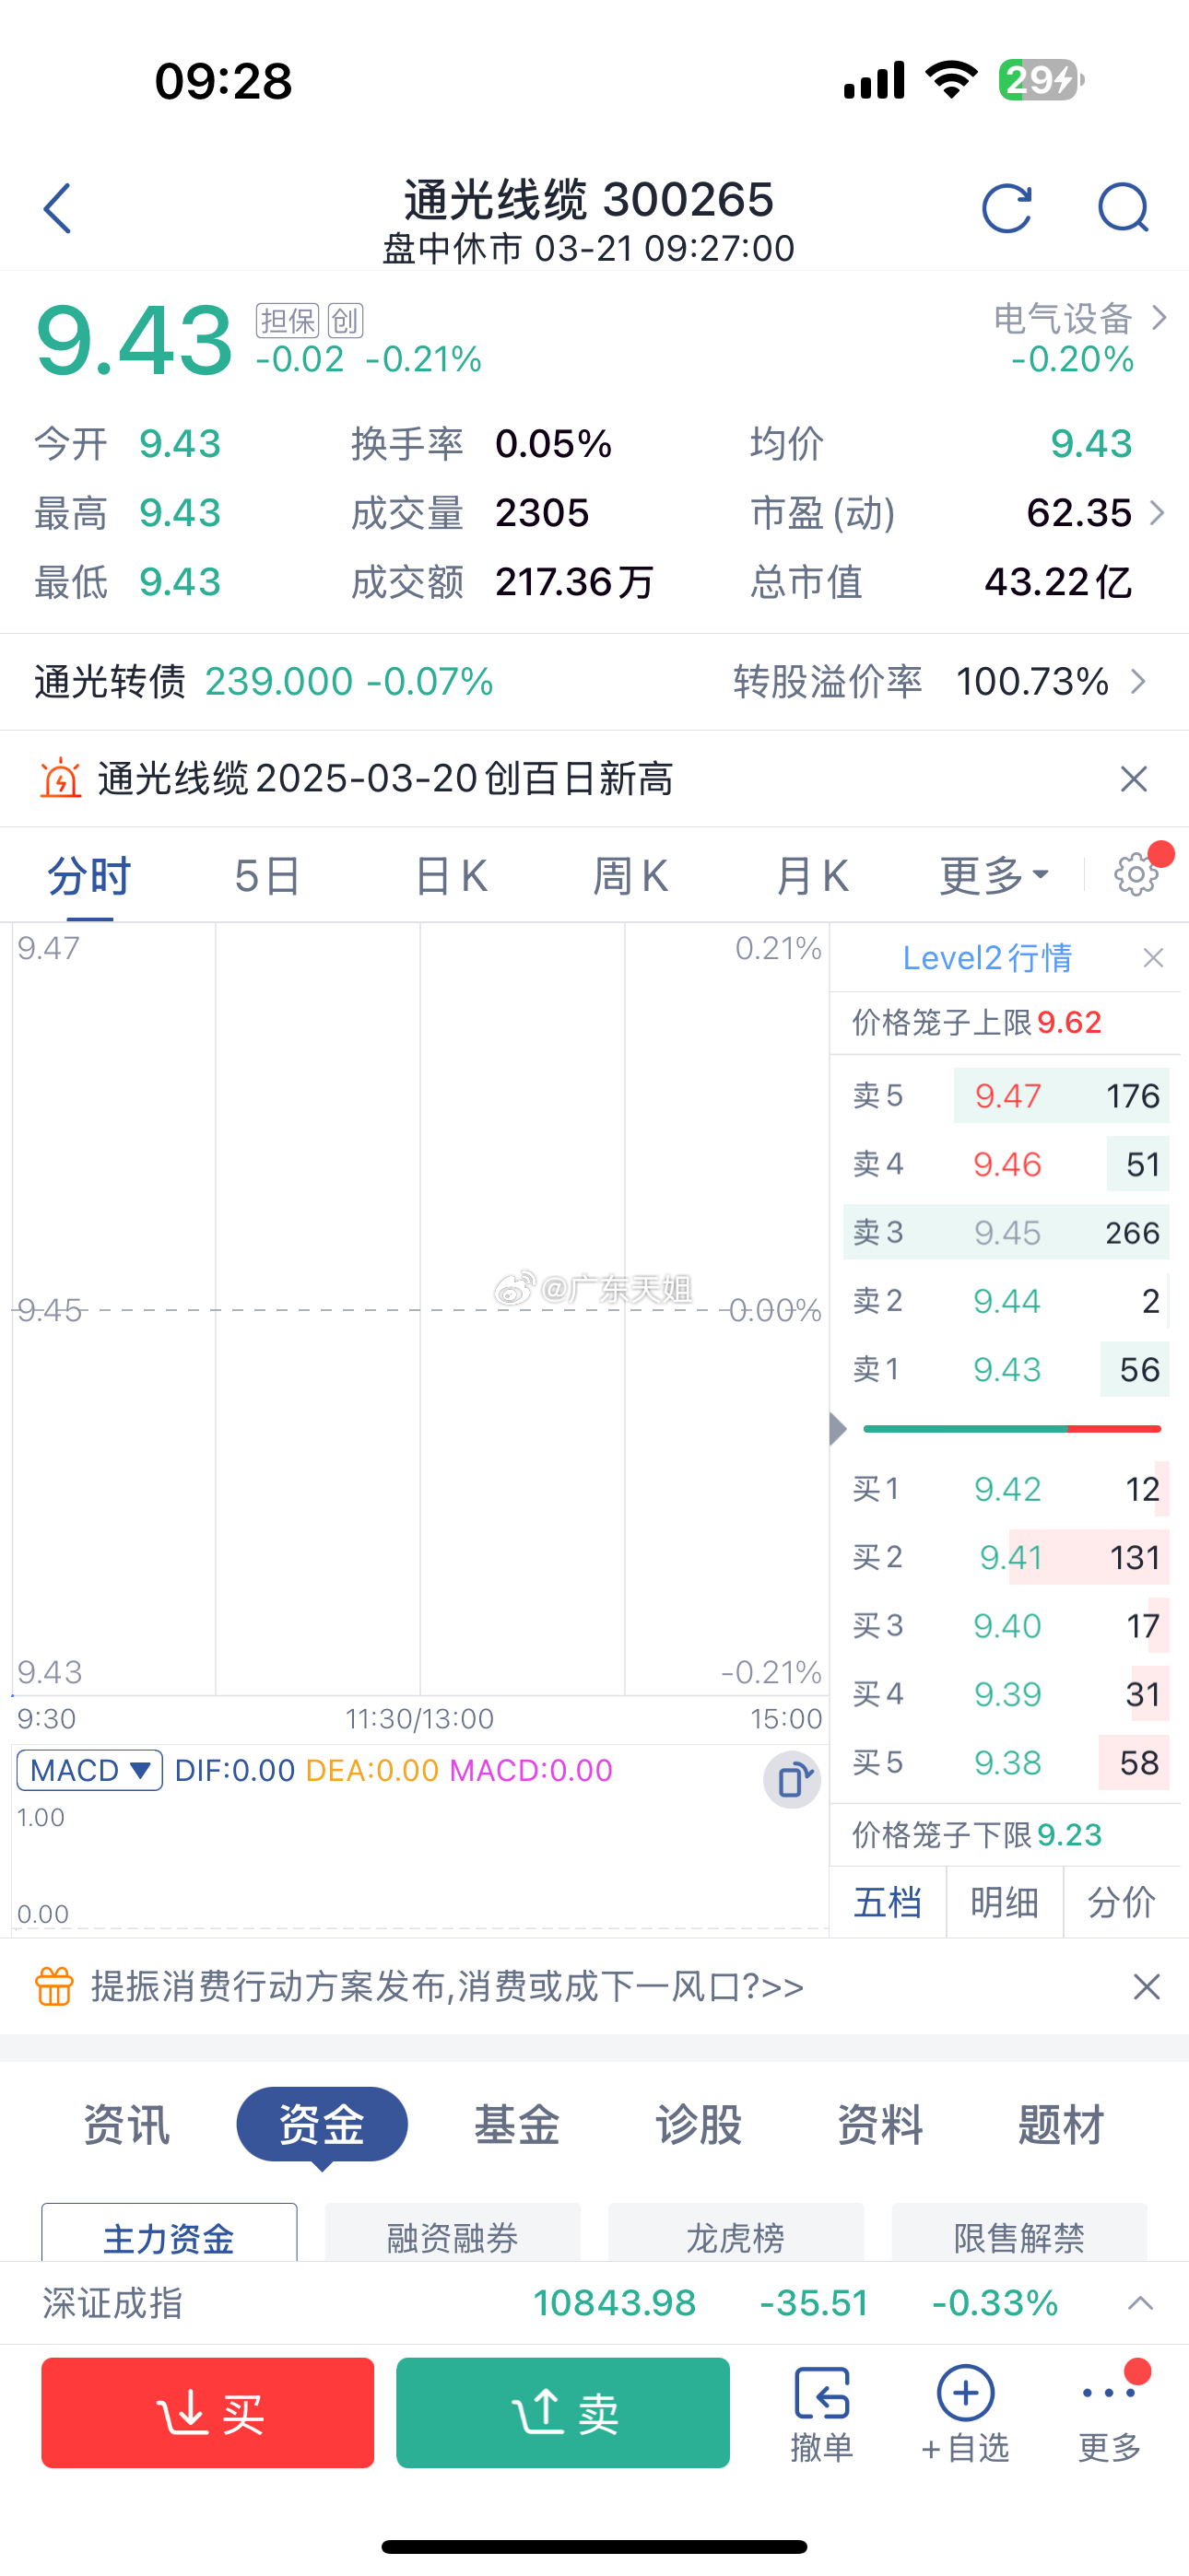This screenshot has width=1189, height=2576.
Task: Open 提振消费行动方案发布 news link
Action: (447, 1986)
